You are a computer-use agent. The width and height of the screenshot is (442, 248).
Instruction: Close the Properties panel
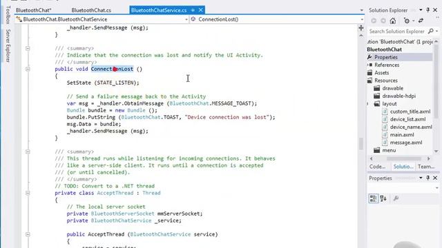pos(435,178)
